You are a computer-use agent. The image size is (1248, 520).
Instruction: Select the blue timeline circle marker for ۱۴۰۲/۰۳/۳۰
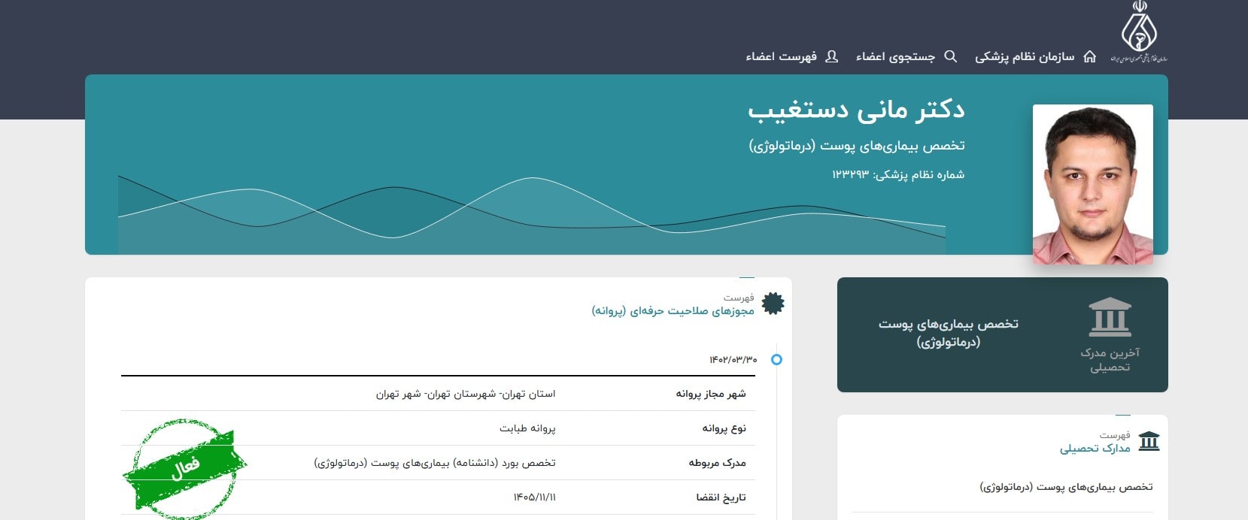pos(776,360)
